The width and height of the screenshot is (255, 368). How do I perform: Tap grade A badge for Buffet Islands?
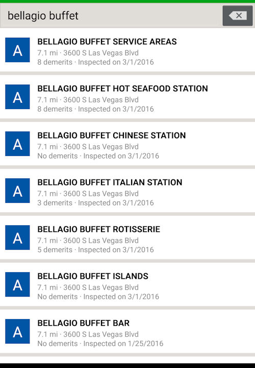click(17, 284)
